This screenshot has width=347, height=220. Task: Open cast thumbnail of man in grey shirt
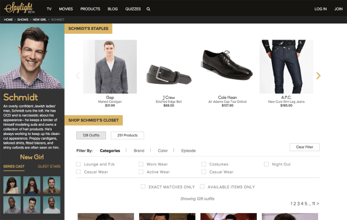12,205
